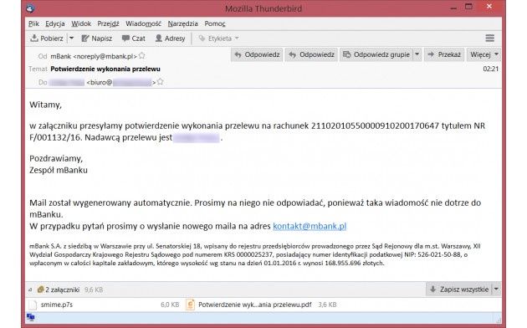This screenshot has height=328, width=527.
Task: Expand the Pobierz dropdown arrow
Action: (71, 38)
